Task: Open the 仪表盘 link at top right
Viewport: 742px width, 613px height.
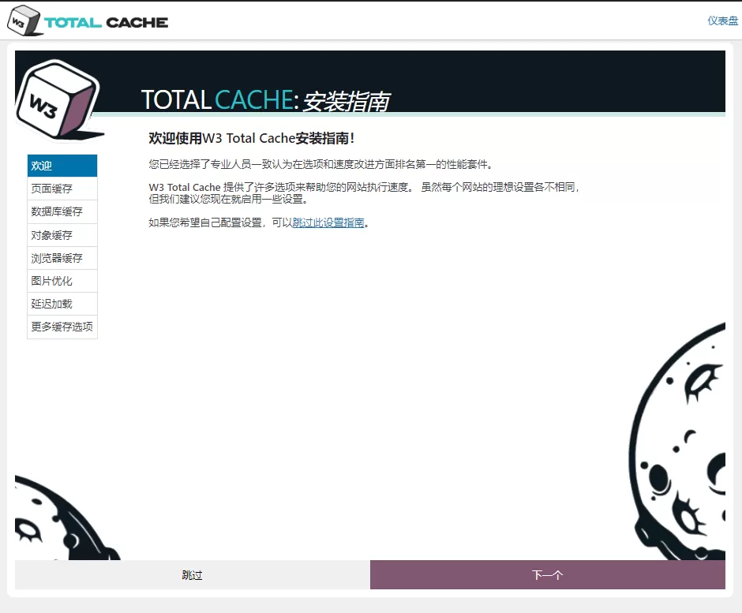Action: pos(721,19)
